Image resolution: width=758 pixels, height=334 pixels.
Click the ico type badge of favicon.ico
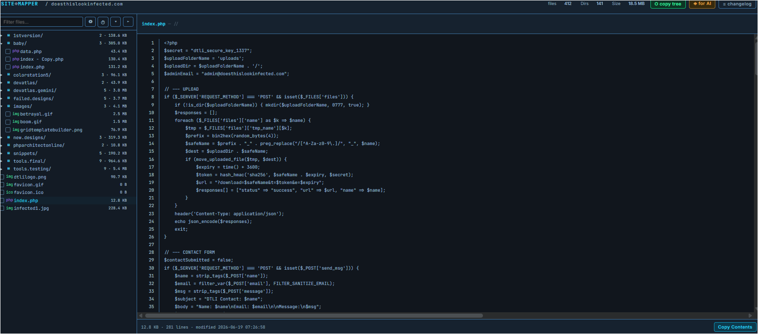(10, 192)
